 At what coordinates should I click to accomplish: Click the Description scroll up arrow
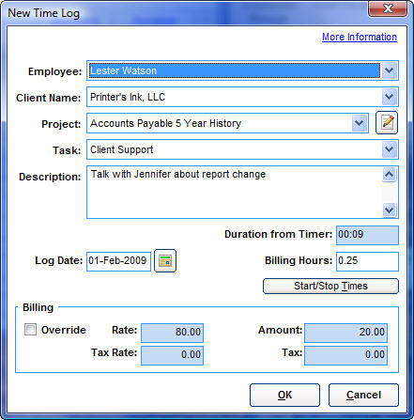click(390, 175)
